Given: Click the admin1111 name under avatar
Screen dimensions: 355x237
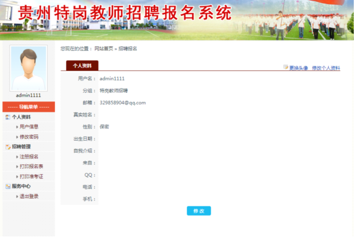Looking at the screenshot, I should (29, 95).
